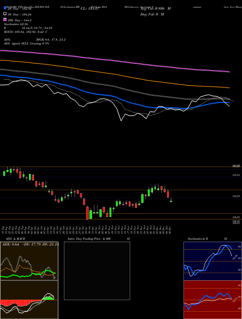This screenshot has width=242, height=319.
Task: Click the magenta 200 Day legend swatch
Action: pos(5,19)
